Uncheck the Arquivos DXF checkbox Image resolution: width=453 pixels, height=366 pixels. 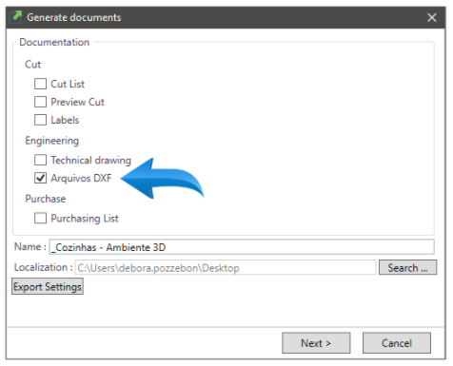pyautogui.click(x=40, y=178)
